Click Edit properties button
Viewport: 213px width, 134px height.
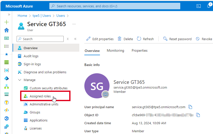point(100,39)
